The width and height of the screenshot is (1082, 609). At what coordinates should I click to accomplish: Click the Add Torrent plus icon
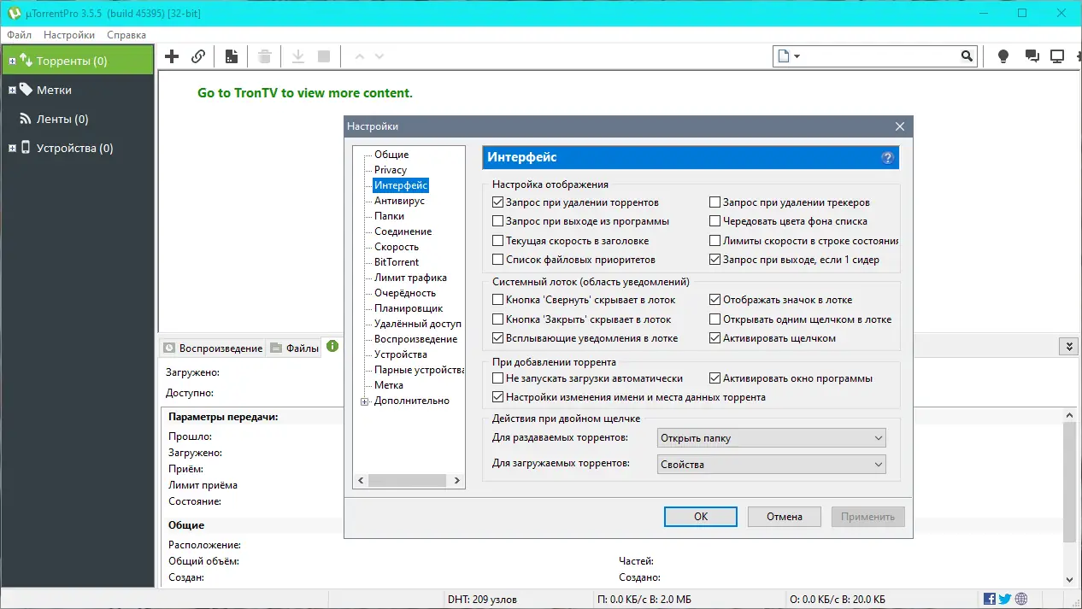pyautogui.click(x=171, y=56)
